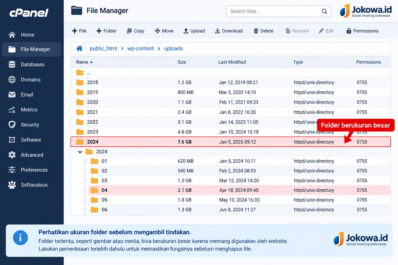
Task: Open subfolder 03 folder icon
Action: point(94,181)
